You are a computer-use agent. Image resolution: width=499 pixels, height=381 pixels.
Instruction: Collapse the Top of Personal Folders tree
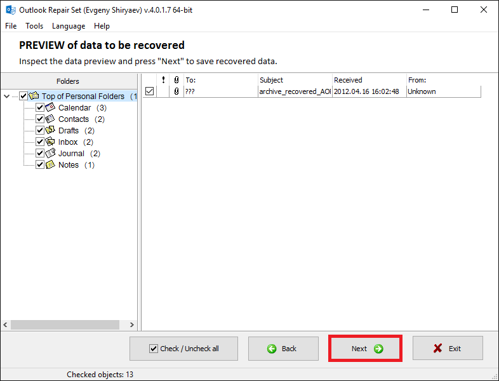pyautogui.click(x=7, y=96)
